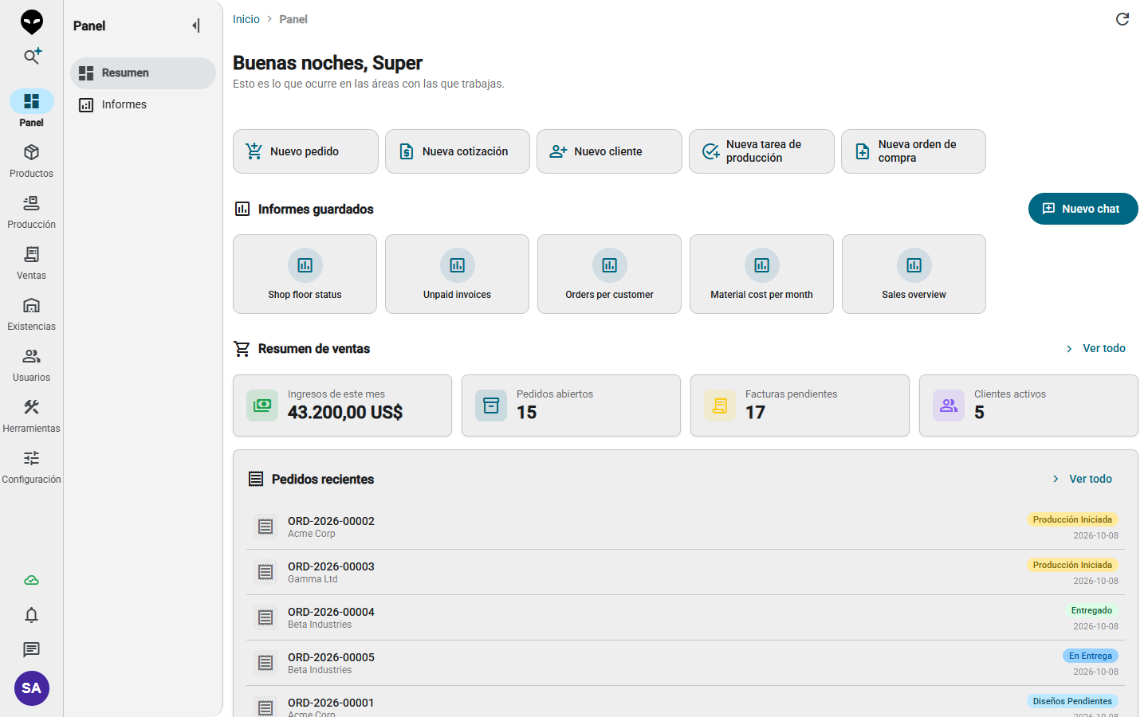
Task: Open Pedidos abiertos card
Action: 571,406
